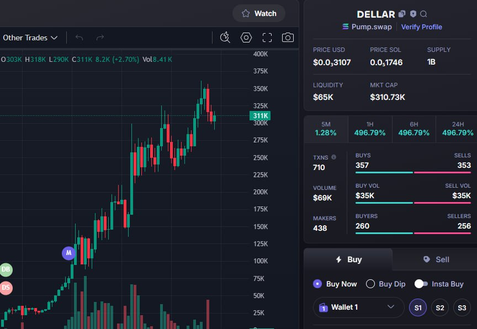The height and width of the screenshot is (329, 477).
Task: Click the MKT CAP value $310.73K
Action: pos(388,97)
